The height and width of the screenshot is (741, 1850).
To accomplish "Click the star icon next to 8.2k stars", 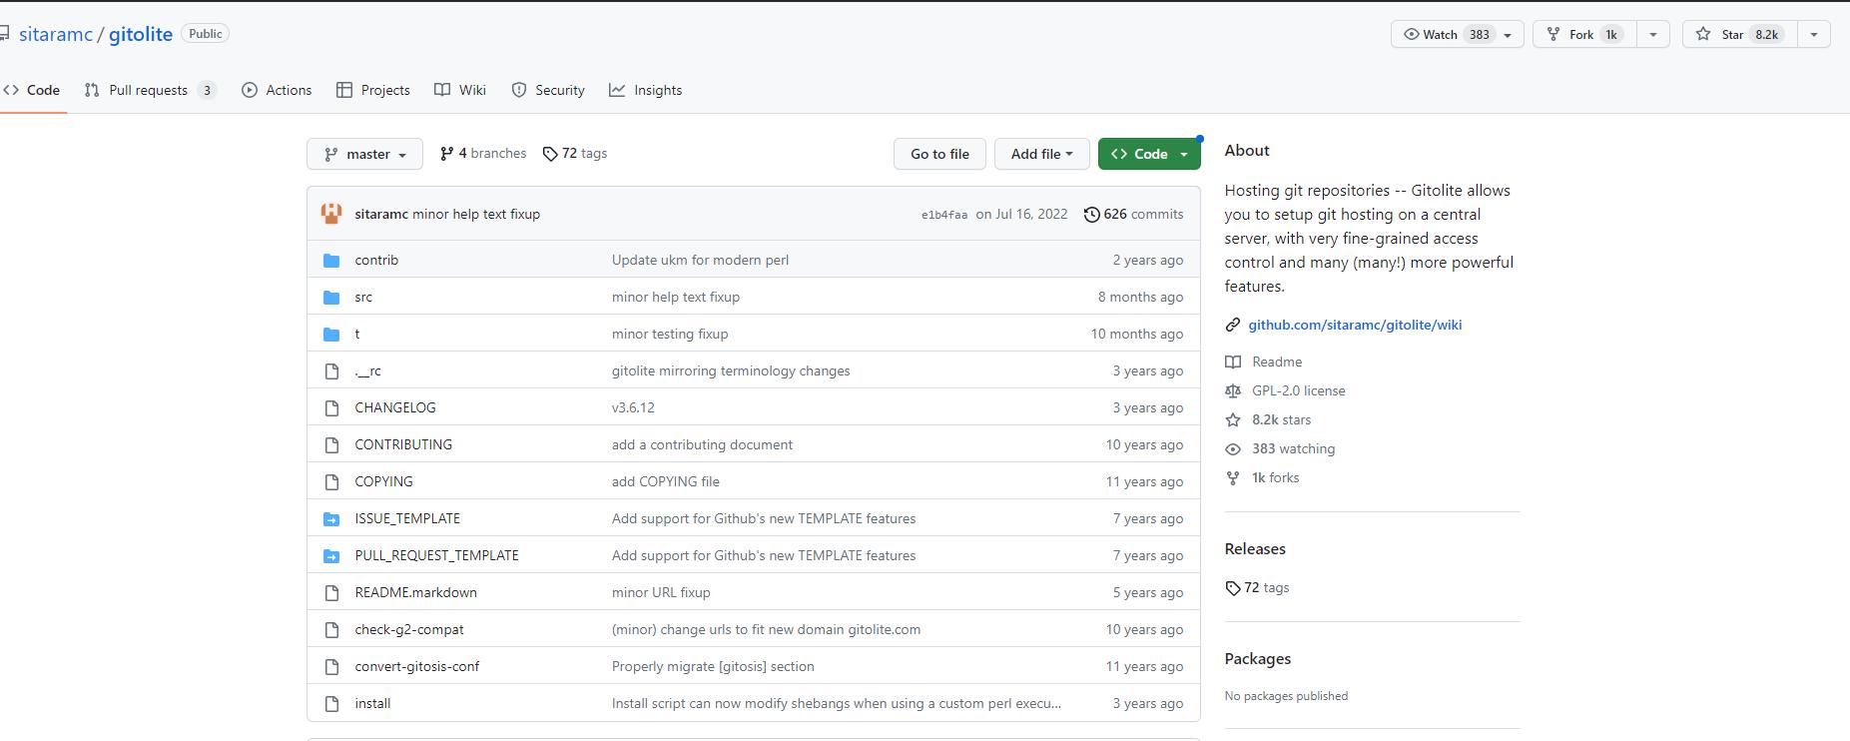I will pyautogui.click(x=1233, y=419).
